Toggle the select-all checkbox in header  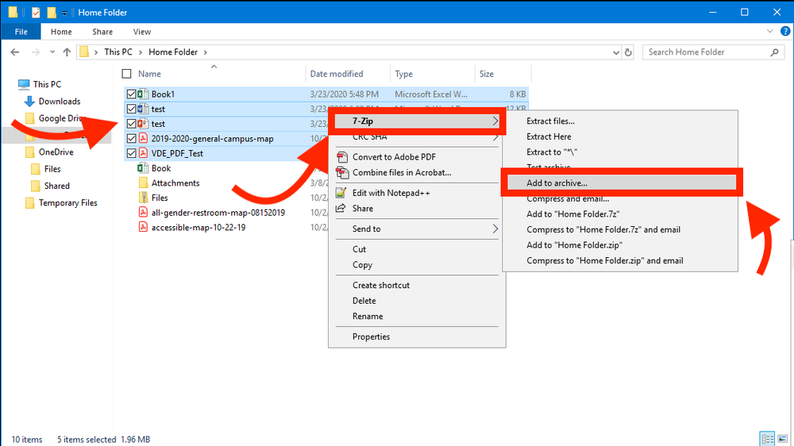[x=127, y=74]
